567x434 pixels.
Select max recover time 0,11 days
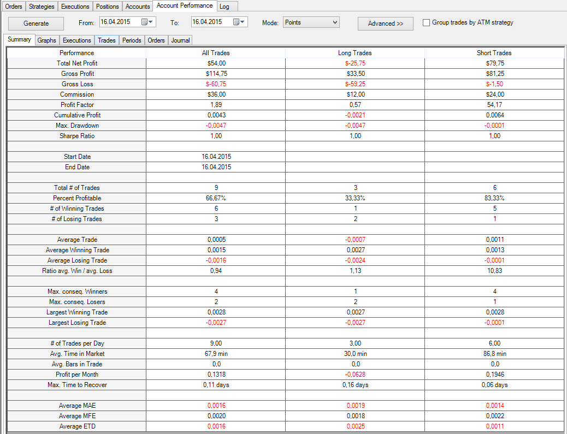216,385
